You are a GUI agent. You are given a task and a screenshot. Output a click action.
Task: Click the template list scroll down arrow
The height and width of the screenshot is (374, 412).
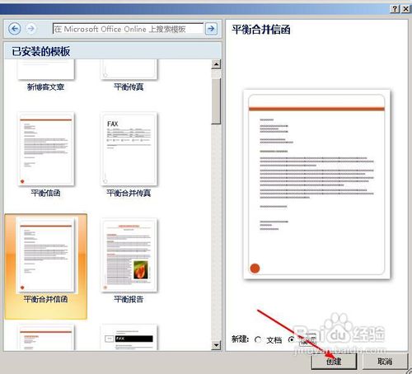217,345
